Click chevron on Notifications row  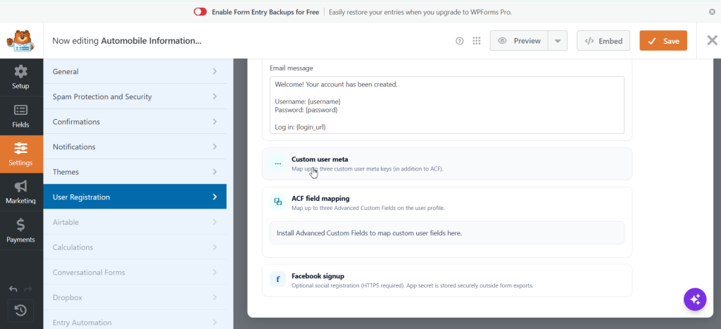(215, 147)
